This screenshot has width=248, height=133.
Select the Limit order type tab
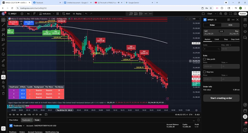(217, 39)
